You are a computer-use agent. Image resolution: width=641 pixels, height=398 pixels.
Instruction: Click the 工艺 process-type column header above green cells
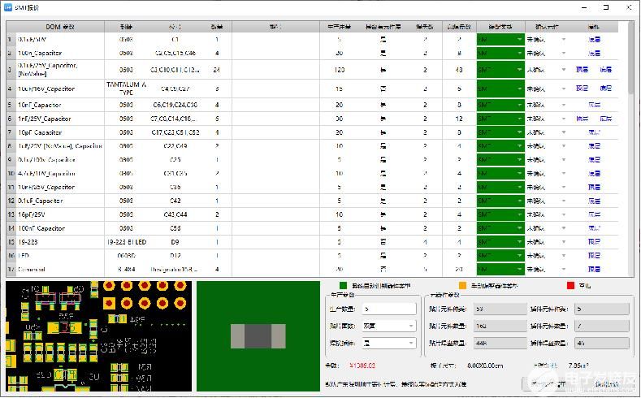[500, 27]
